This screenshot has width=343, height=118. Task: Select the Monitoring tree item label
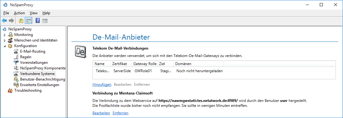(24, 34)
